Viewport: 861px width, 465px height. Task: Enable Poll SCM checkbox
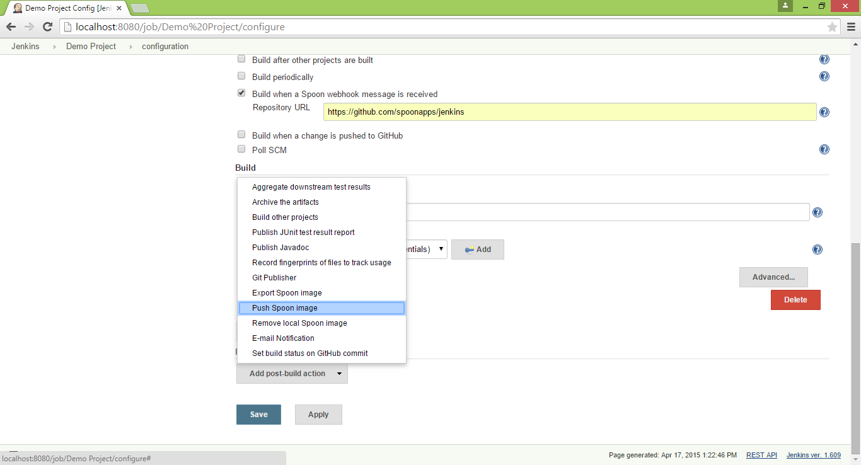241,149
